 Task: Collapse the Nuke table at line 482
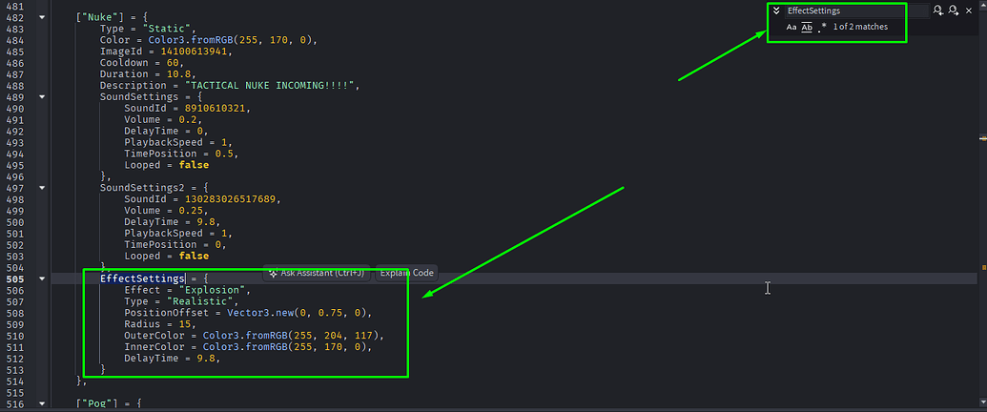pos(42,17)
